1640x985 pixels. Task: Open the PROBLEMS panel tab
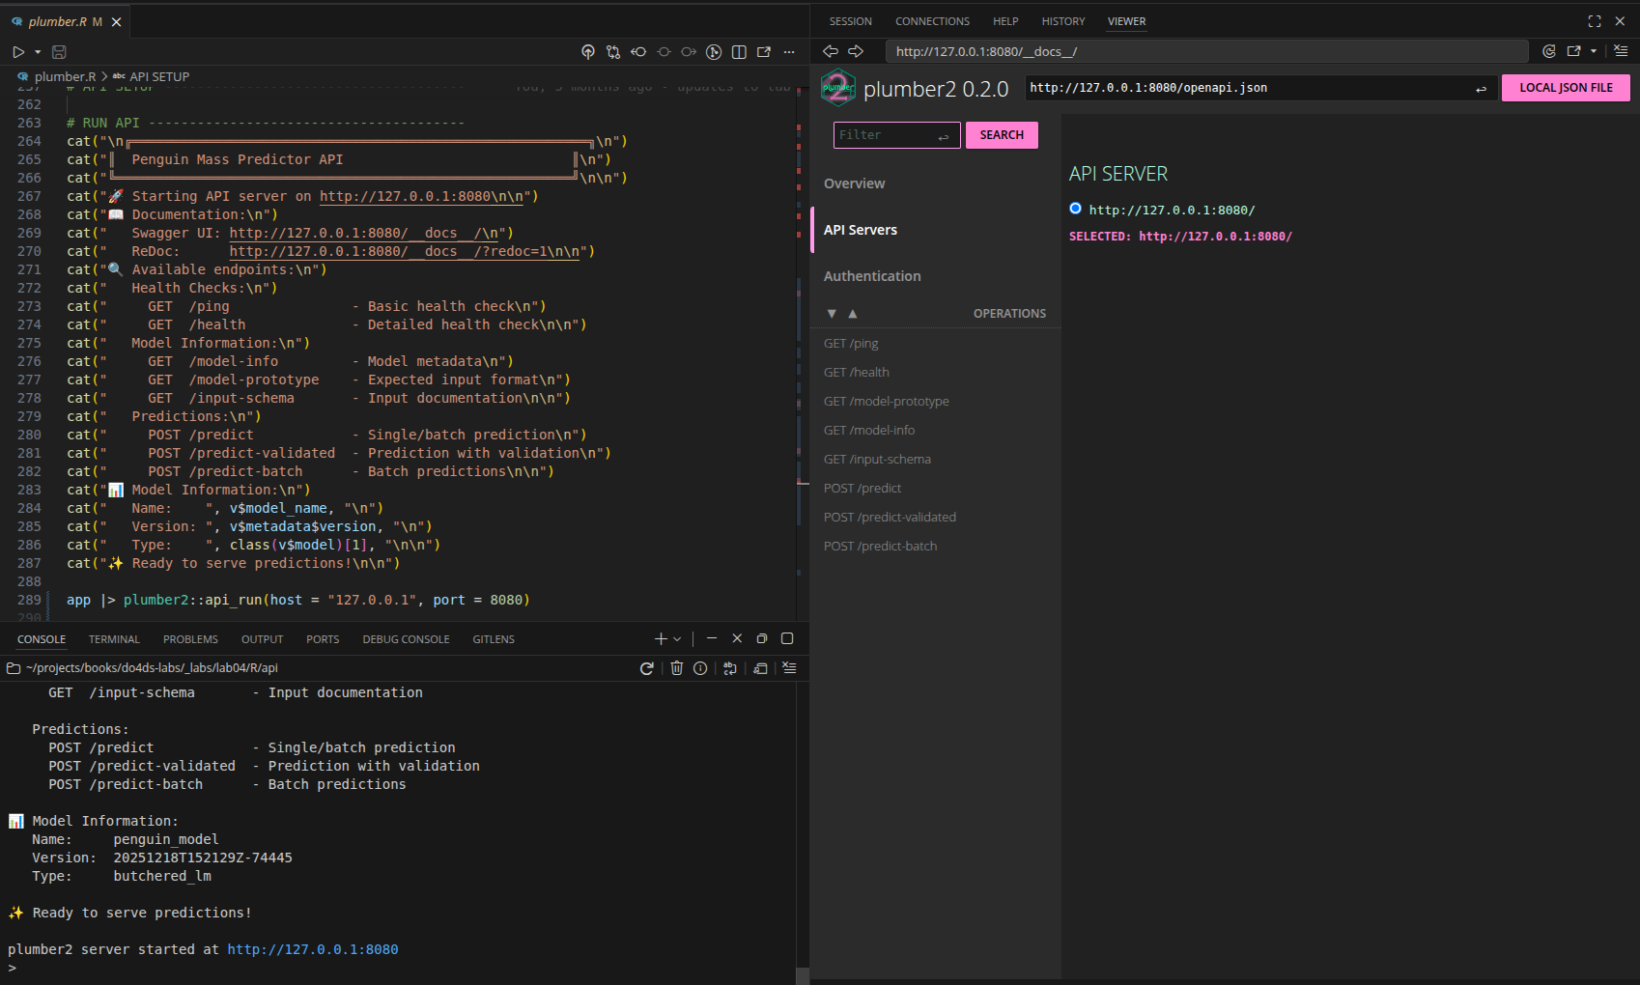[190, 639]
